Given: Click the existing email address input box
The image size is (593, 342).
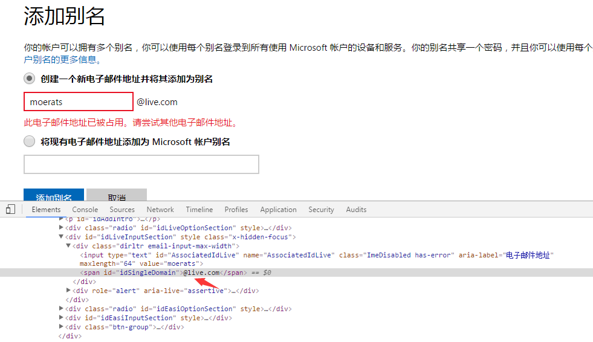Looking at the screenshot, I should [141, 164].
